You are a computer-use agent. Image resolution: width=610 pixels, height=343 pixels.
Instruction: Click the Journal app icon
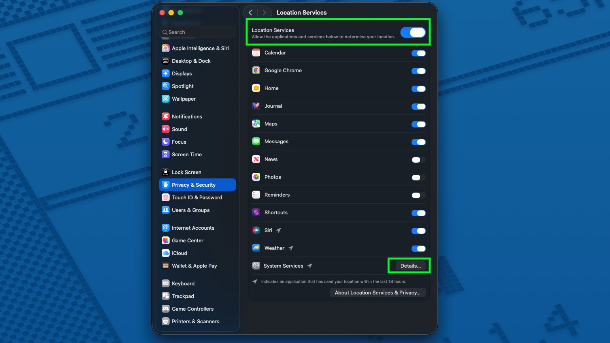click(x=256, y=106)
